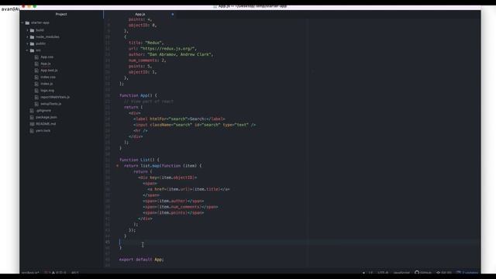This screenshot has width=496, height=279.
Task: Click the setupTests.js file icon
Action: [36, 104]
